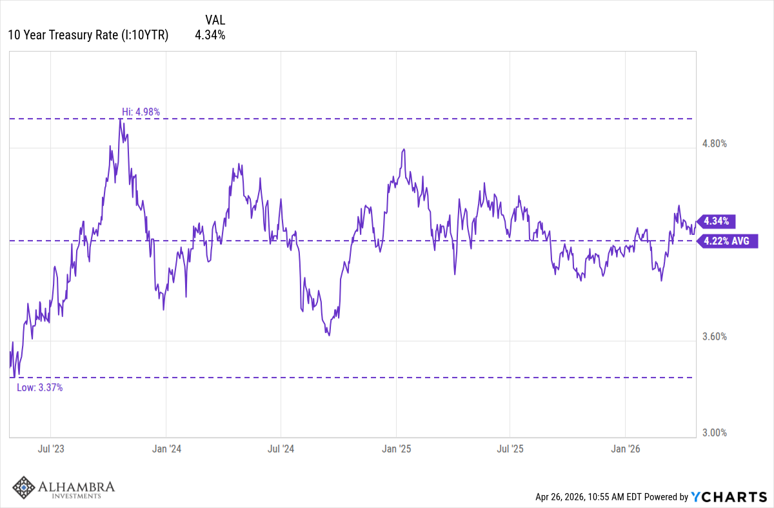
Task: Select the Jul '24 date label
Action: pyautogui.click(x=281, y=448)
